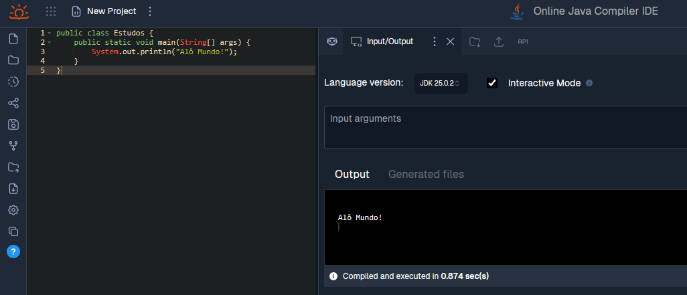Select the Output tab
This screenshot has height=295, width=687.
352,174
